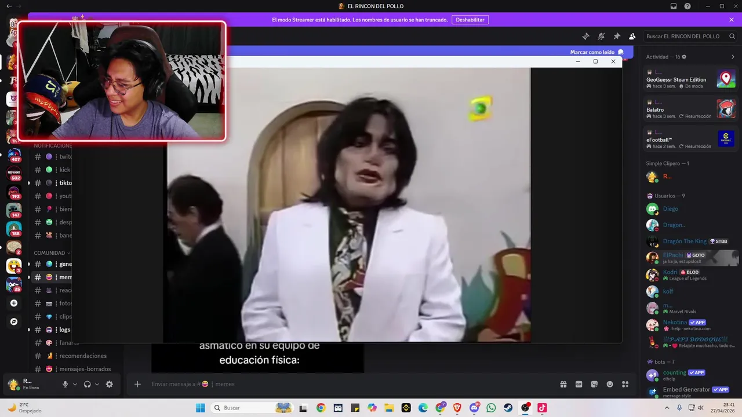This screenshot has height=417, width=742.
Task: Toggle the headphones deafen button
Action: click(x=87, y=384)
